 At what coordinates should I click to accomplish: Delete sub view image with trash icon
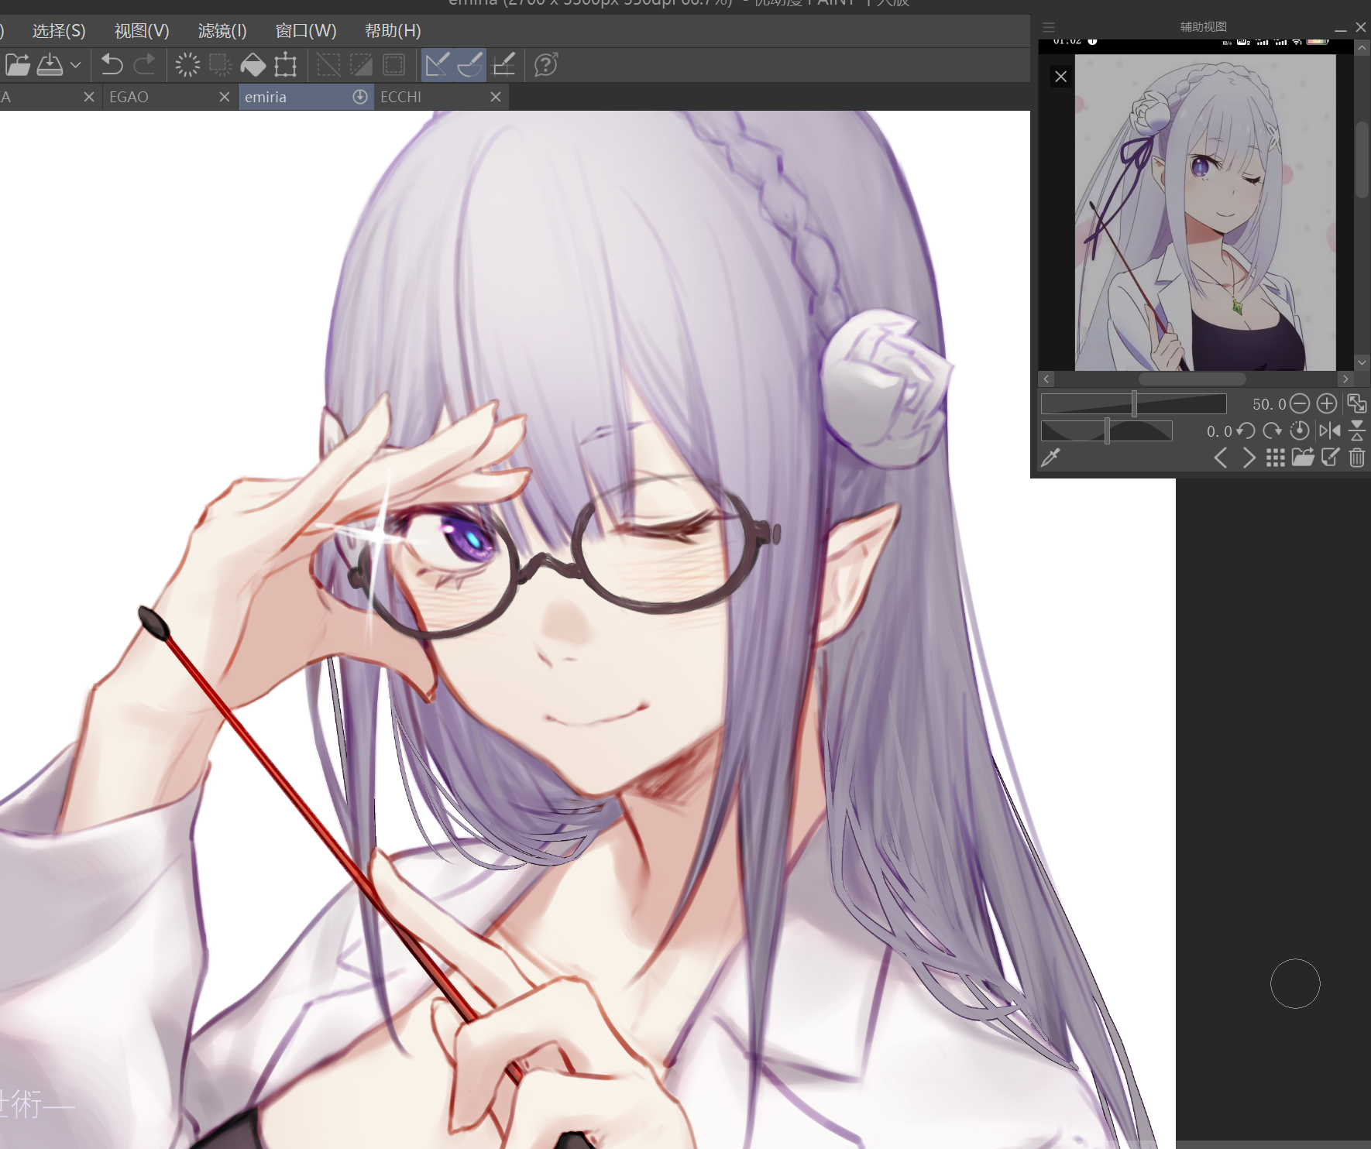(1357, 458)
